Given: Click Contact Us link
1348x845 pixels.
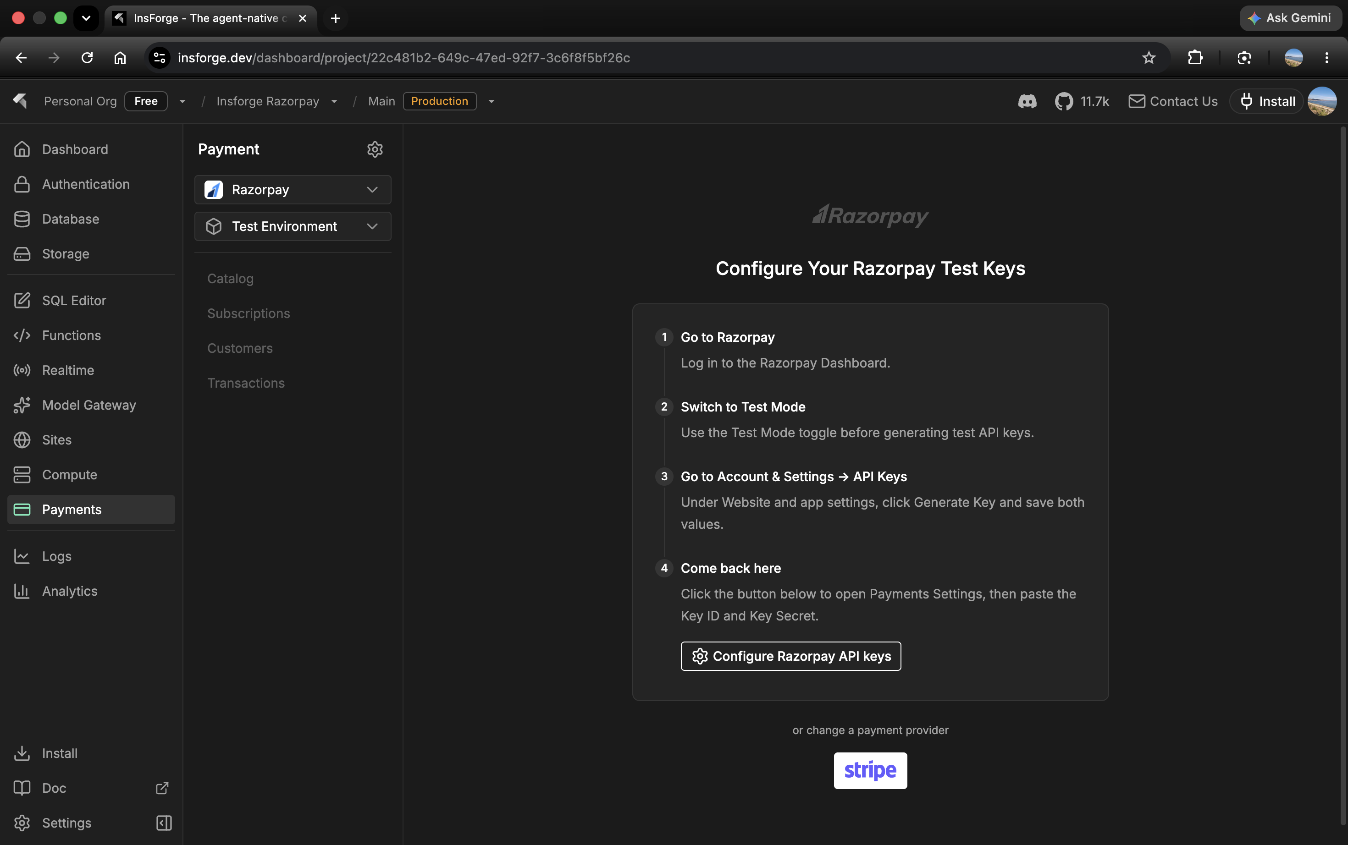Looking at the screenshot, I should (1173, 101).
